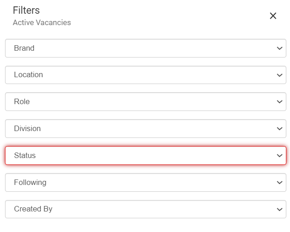Close the Filters panel
Screen dimensions: 290x232
pos(273,16)
